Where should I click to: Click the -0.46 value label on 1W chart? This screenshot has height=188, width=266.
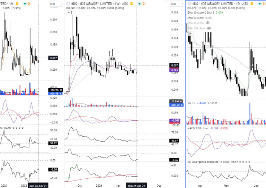(x=175, y=160)
